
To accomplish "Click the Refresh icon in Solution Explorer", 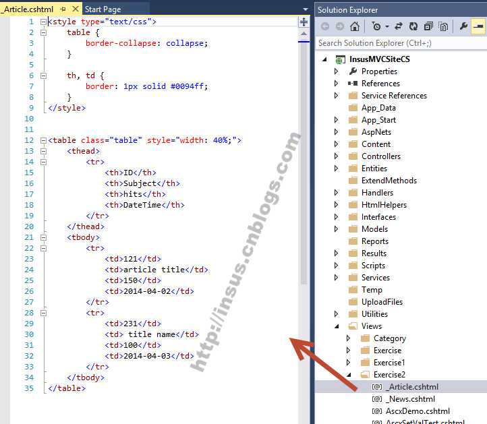I will click(x=413, y=26).
